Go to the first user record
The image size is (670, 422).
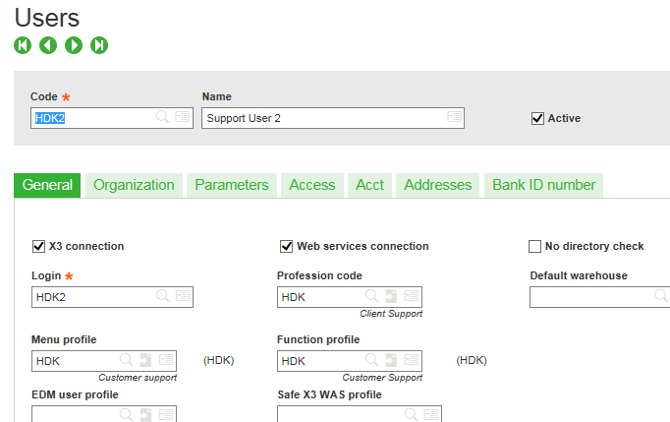click(x=23, y=45)
